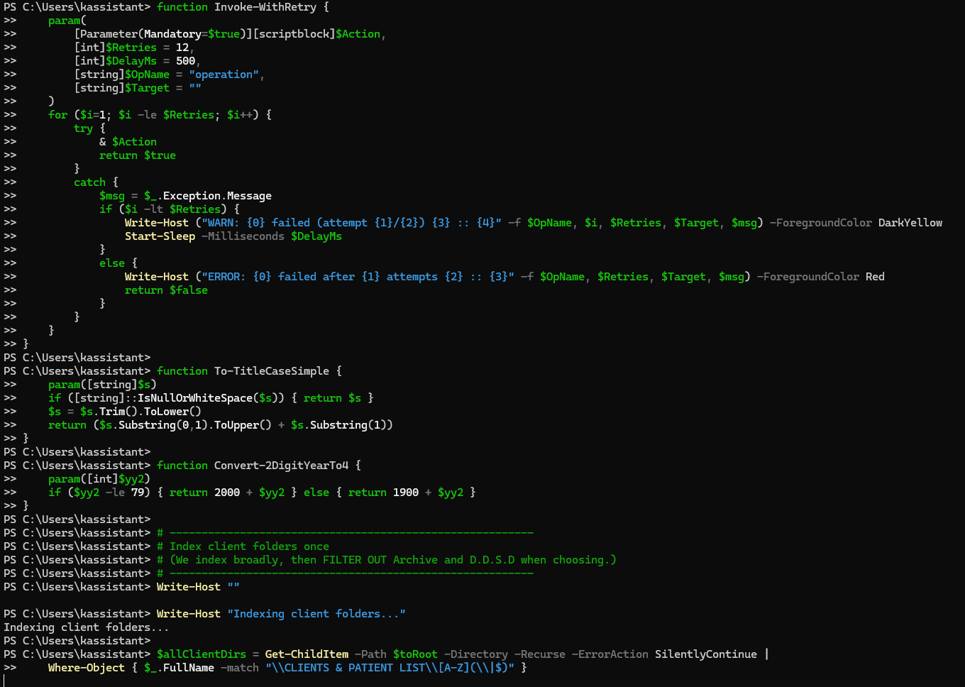Select the $DelayMs default value 500
Viewport: 965px width, 687px height.
tap(185, 61)
